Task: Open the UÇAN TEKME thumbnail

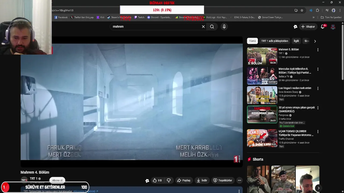Action: [262, 138]
